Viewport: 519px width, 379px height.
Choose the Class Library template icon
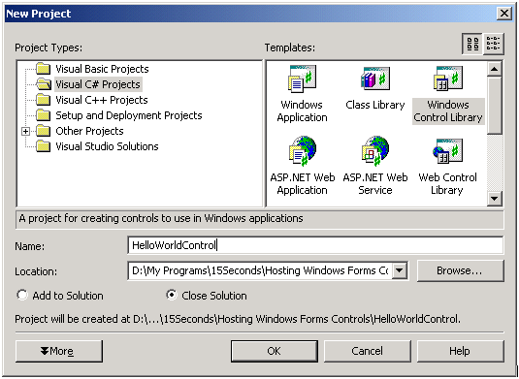pyautogui.click(x=375, y=79)
